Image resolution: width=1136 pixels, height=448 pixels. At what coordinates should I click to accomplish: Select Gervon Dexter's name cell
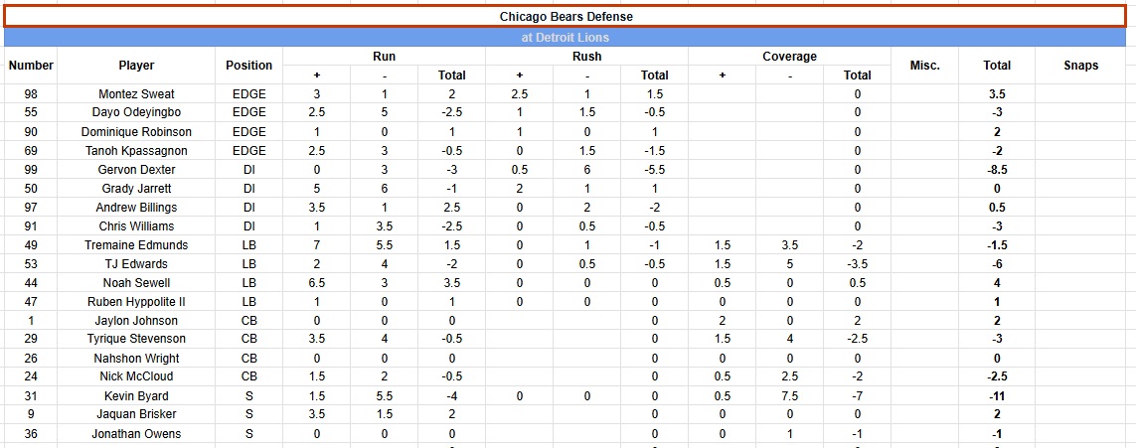tap(136, 170)
